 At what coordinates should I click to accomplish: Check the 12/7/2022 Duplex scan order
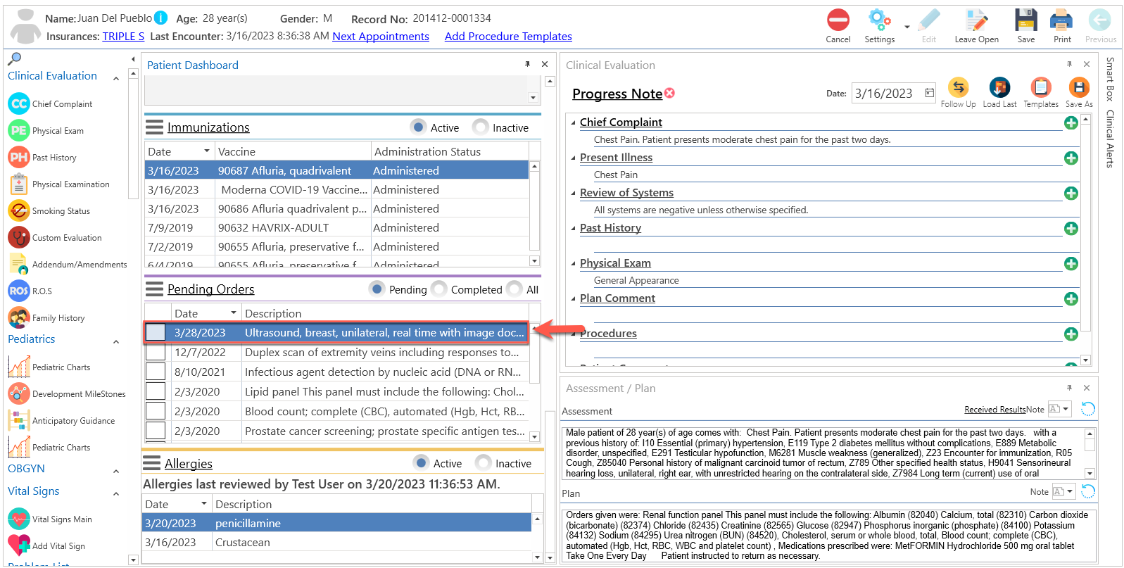(156, 352)
